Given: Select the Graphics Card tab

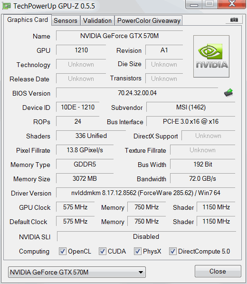Looking at the screenshot, I should point(28,20).
